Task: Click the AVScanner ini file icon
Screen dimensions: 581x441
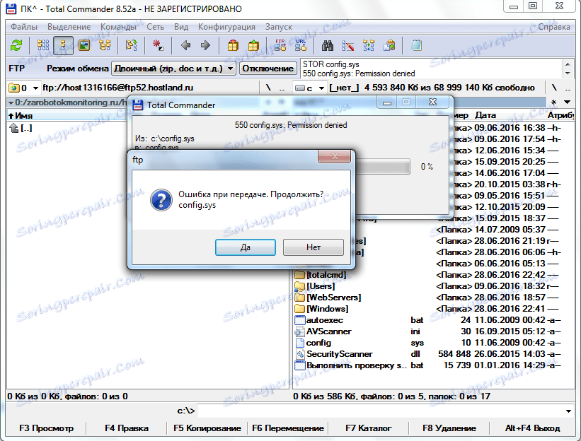Action: click(x=299, y=331)
